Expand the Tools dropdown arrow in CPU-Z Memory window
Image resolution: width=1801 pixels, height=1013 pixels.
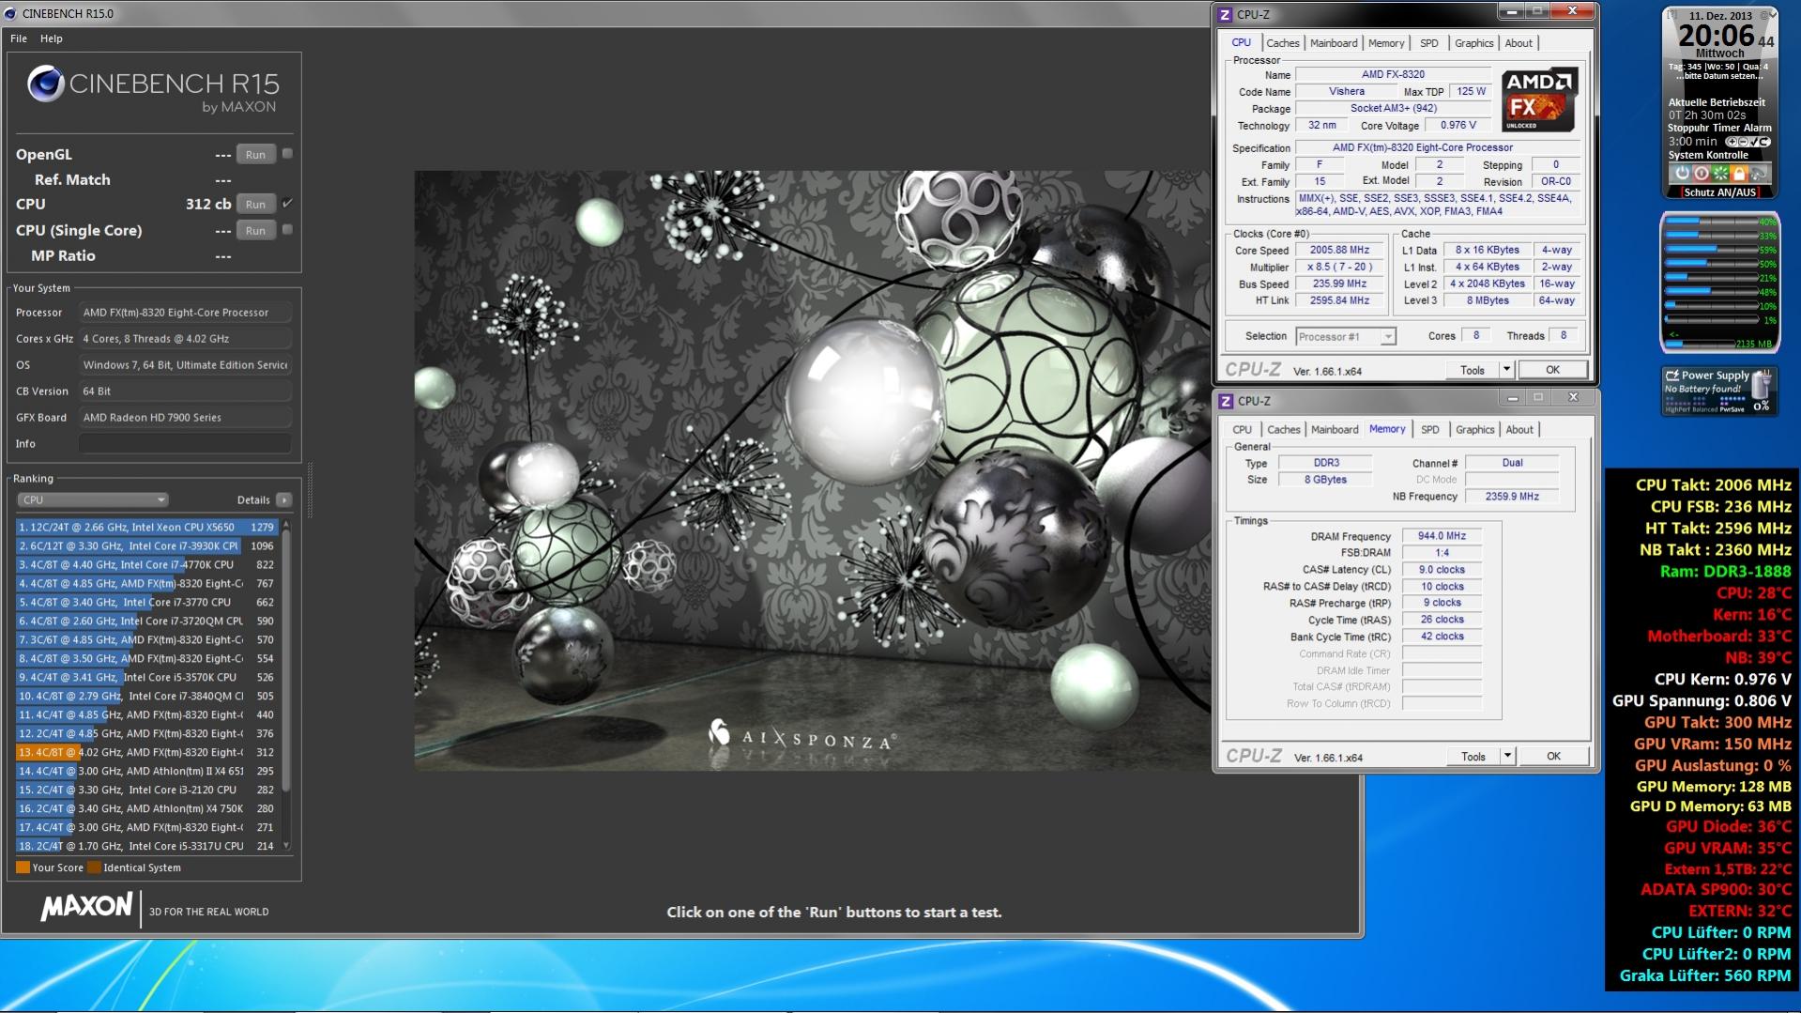pos(1507,757)
